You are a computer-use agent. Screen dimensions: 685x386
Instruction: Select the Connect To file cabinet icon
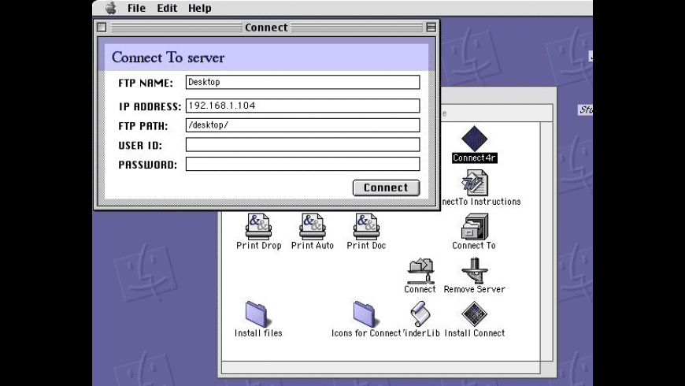(x=475, y=226)
